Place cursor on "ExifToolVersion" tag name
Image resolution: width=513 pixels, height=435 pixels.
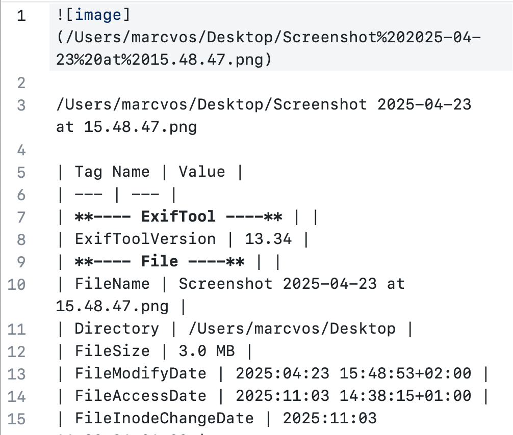(145, 239)
